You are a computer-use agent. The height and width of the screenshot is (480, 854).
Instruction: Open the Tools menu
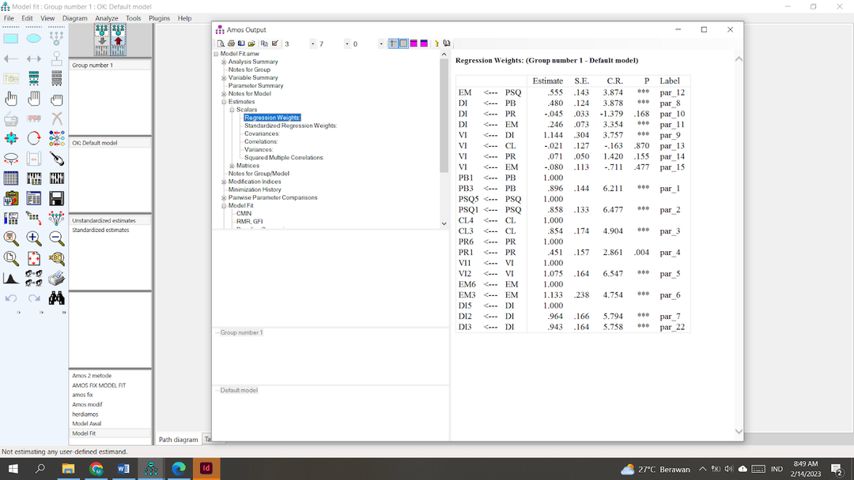[134, 18]
